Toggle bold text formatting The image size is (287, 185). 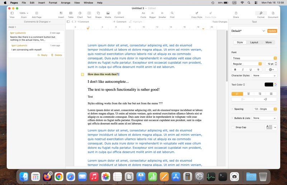(x=235, y=69)
